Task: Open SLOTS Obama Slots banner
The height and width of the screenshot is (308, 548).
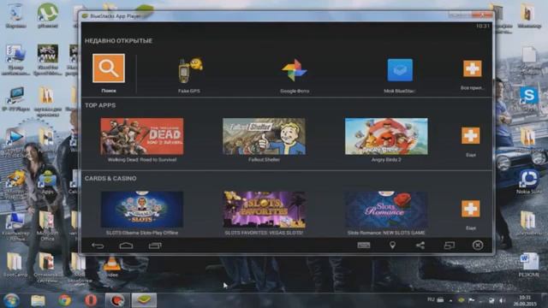Action: click(x=142, y=209)
